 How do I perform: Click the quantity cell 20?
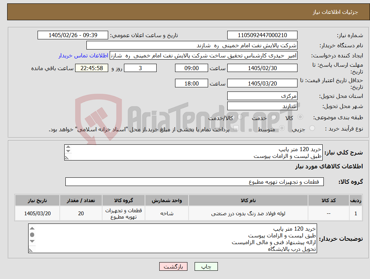tap(81, 213)
